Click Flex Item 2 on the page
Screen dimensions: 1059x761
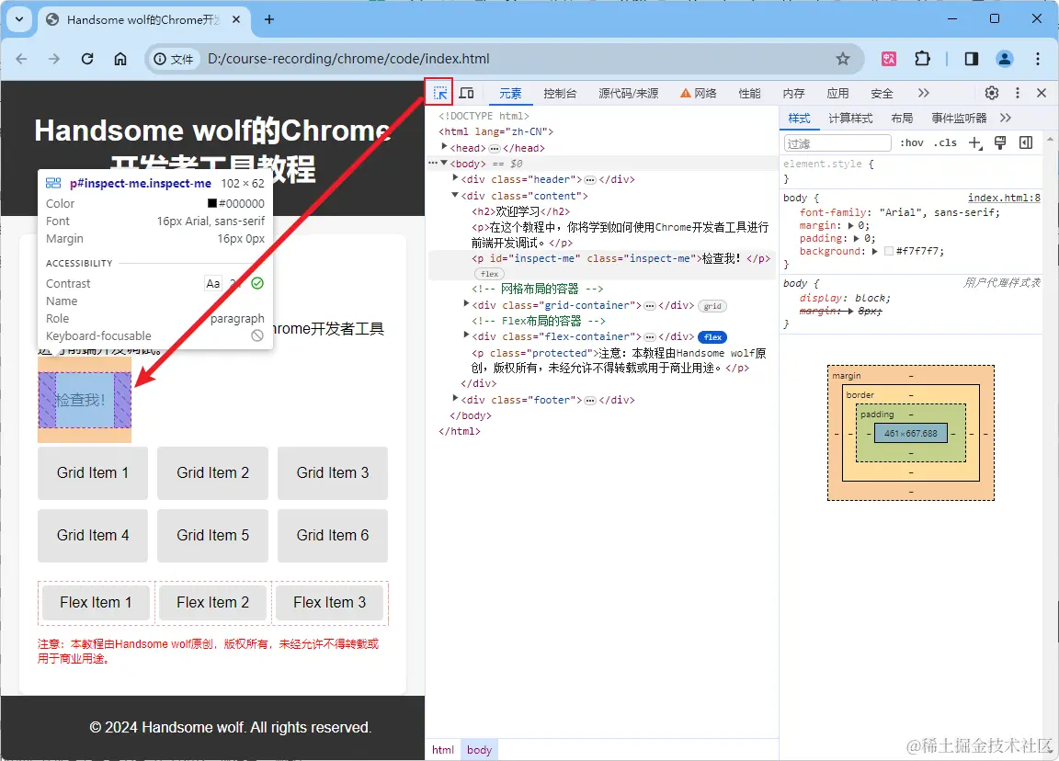(212, 602)
